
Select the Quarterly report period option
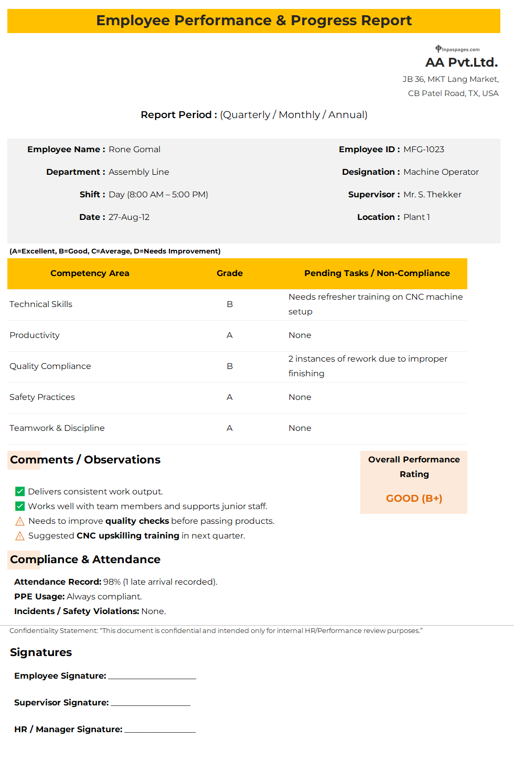point(246,115)
